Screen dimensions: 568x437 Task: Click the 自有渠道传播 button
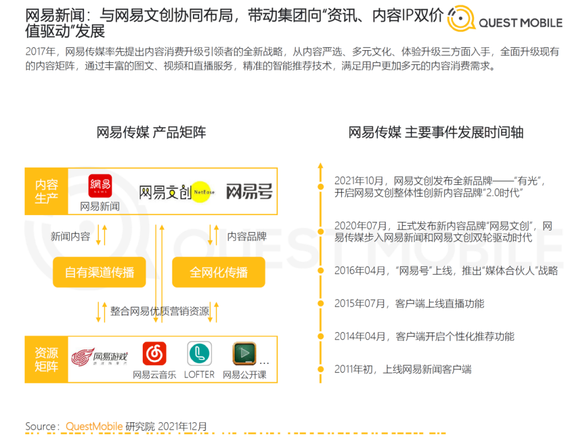99,272
